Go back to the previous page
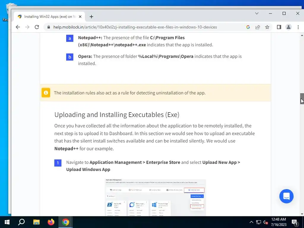 [x=18, y=27]
